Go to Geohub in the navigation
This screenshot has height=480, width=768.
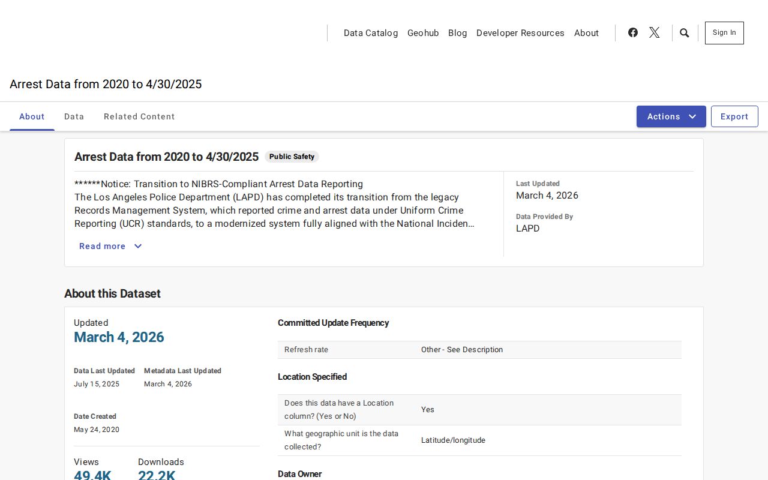pyautogui.click(x=423, y=33)
